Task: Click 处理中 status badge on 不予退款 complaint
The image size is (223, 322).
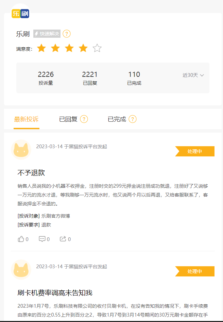Action: 195,151
